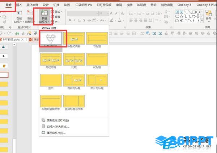This screenshot has height=153, width=217.
Task: Click the undo icon in quick access toolbar
Action: (x=1, y=33)
